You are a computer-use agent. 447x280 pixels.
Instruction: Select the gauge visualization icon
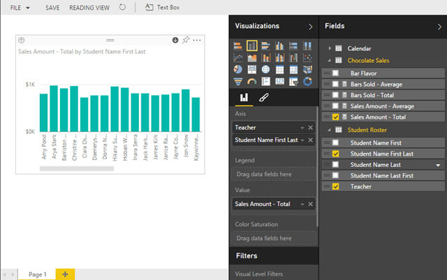point(252,81)
